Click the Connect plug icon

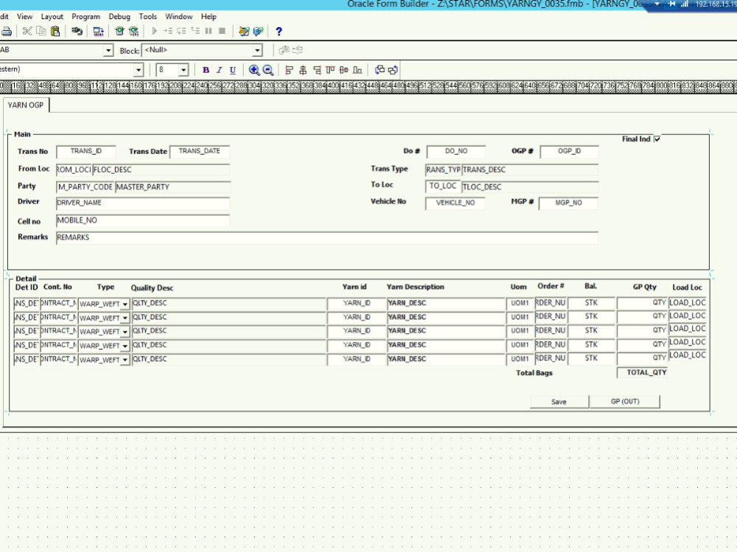point(77,32)
